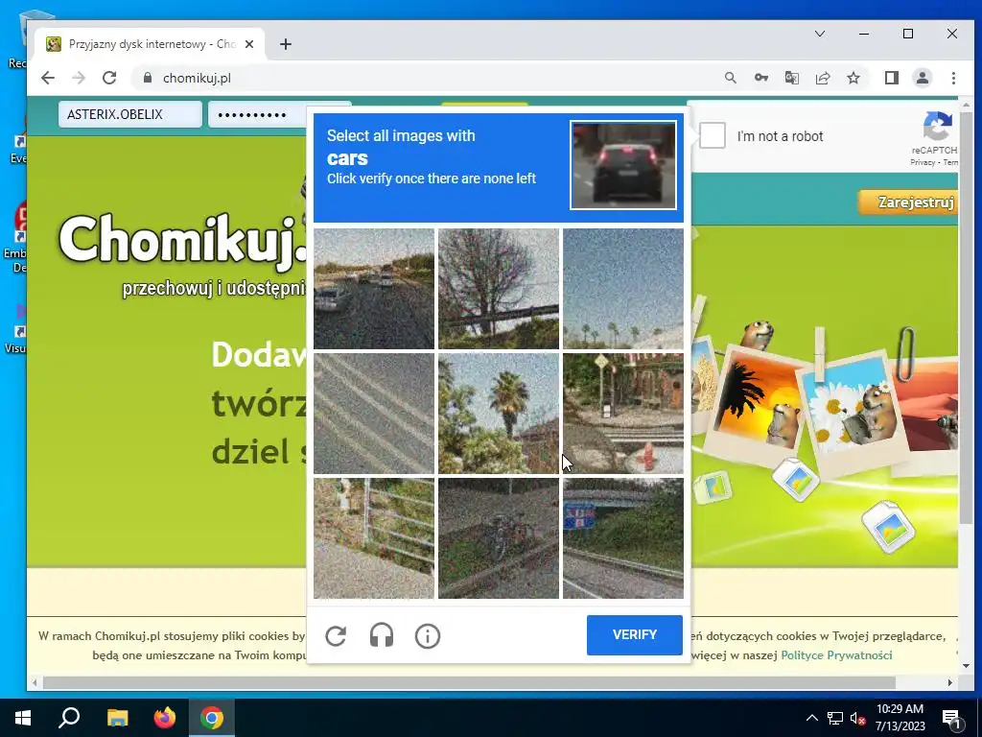Select the captcha tile showing cars on highway
The image size is (982, 737).
click(374, 288)
